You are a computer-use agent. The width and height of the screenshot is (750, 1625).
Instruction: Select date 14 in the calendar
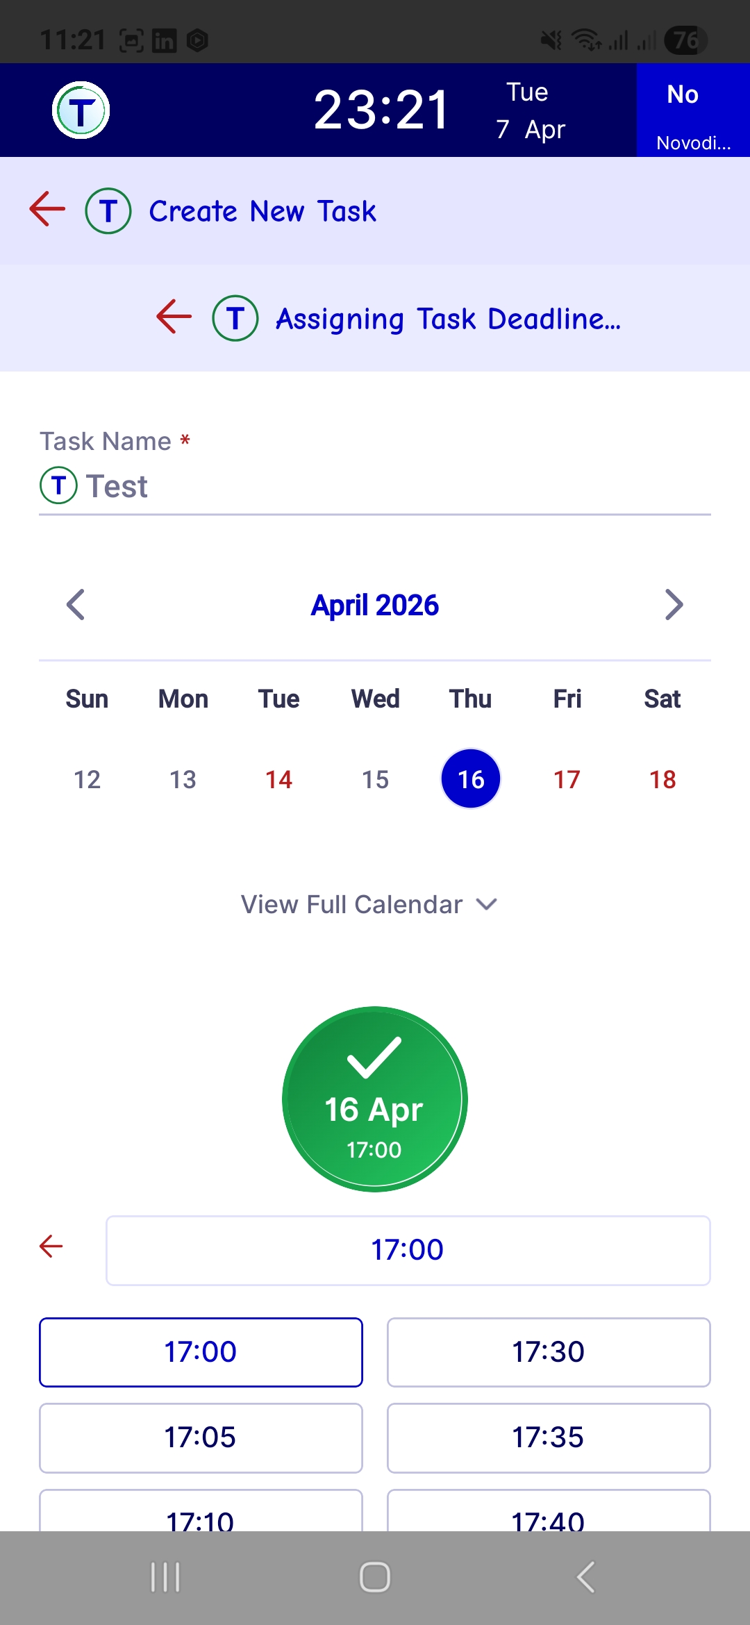279,779
